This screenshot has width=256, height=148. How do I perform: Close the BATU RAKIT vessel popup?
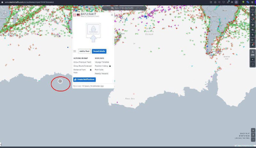(x=112, y=15)
